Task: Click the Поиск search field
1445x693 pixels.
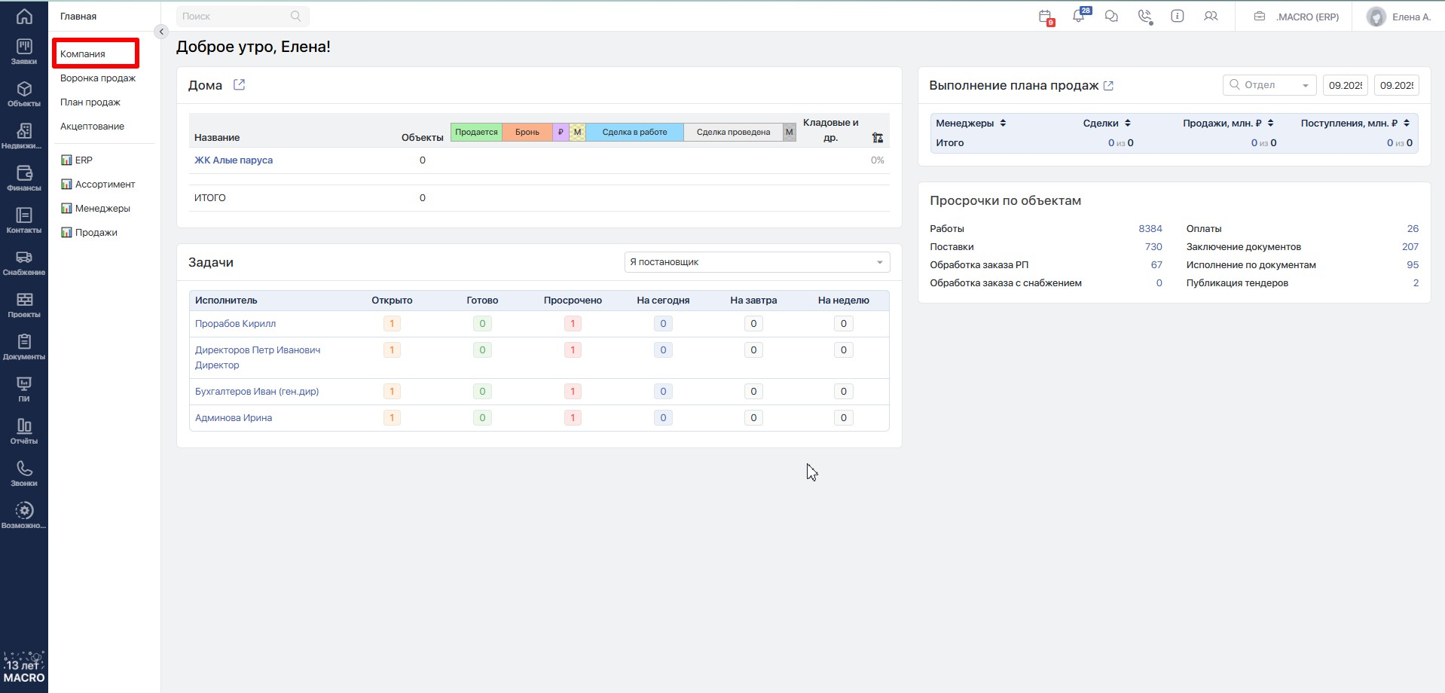Action: (x=234, y=17)
